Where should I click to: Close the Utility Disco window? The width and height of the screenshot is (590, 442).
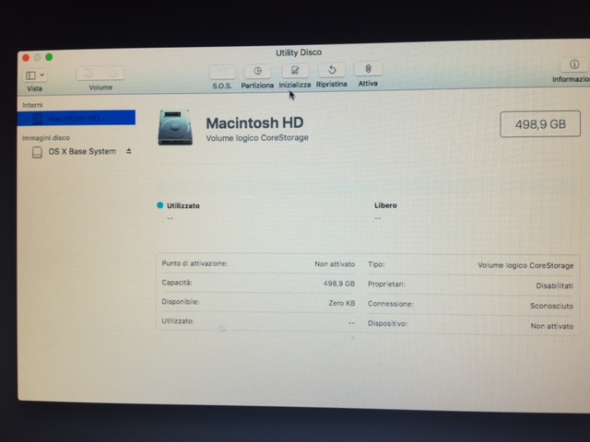[26, 57]
